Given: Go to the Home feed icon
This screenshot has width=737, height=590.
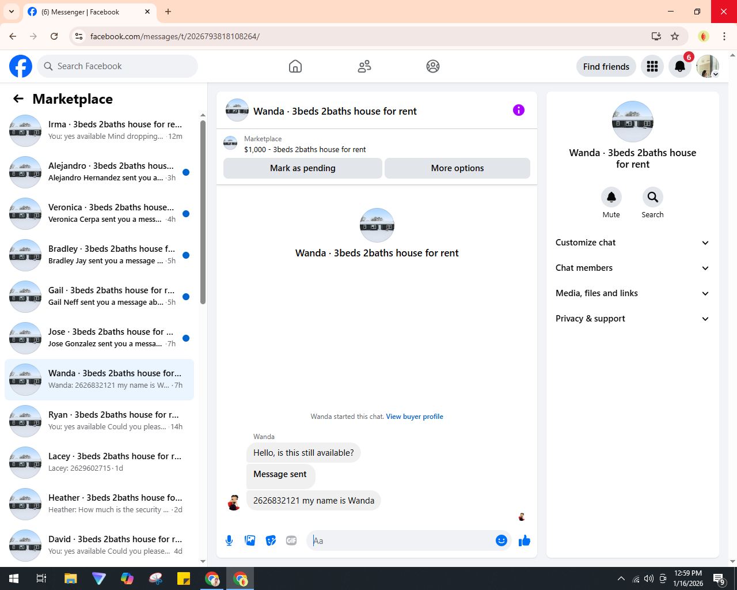Looking at the screenshot, I should point(295,66).
